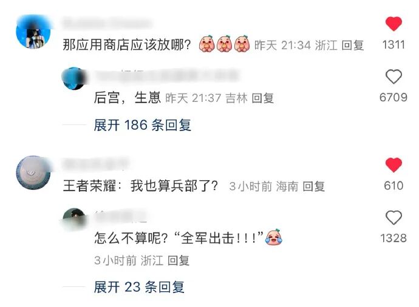
Task: Open first commenter's avatar profile
Action: pos(33,32)
